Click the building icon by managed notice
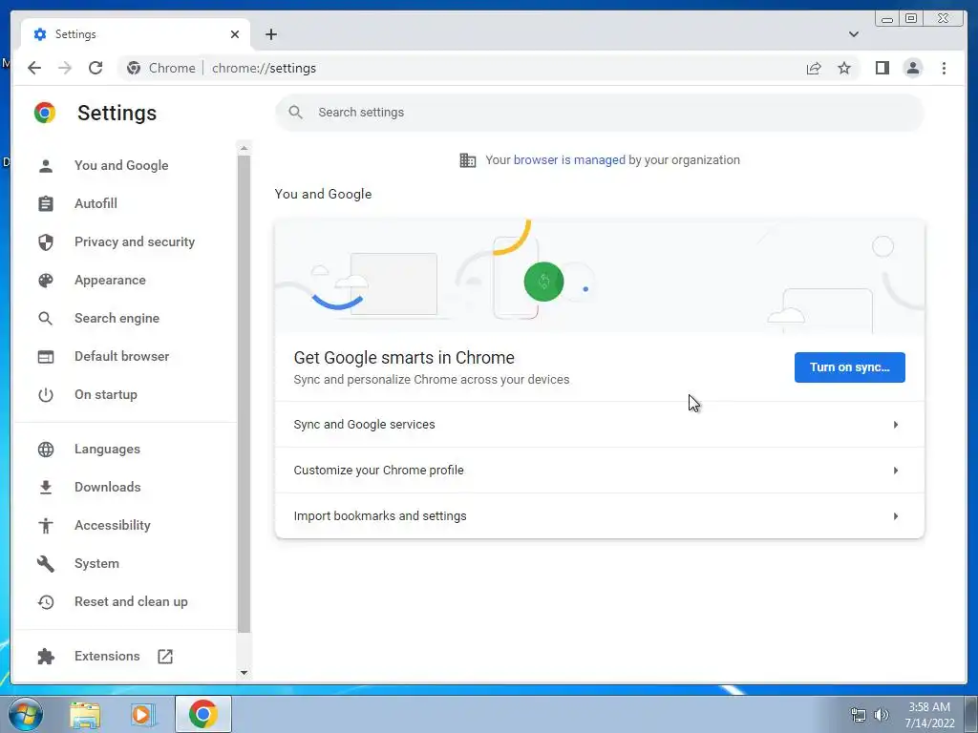The width and height of the screenshot is (978, 733). click(x=467, y=160)
